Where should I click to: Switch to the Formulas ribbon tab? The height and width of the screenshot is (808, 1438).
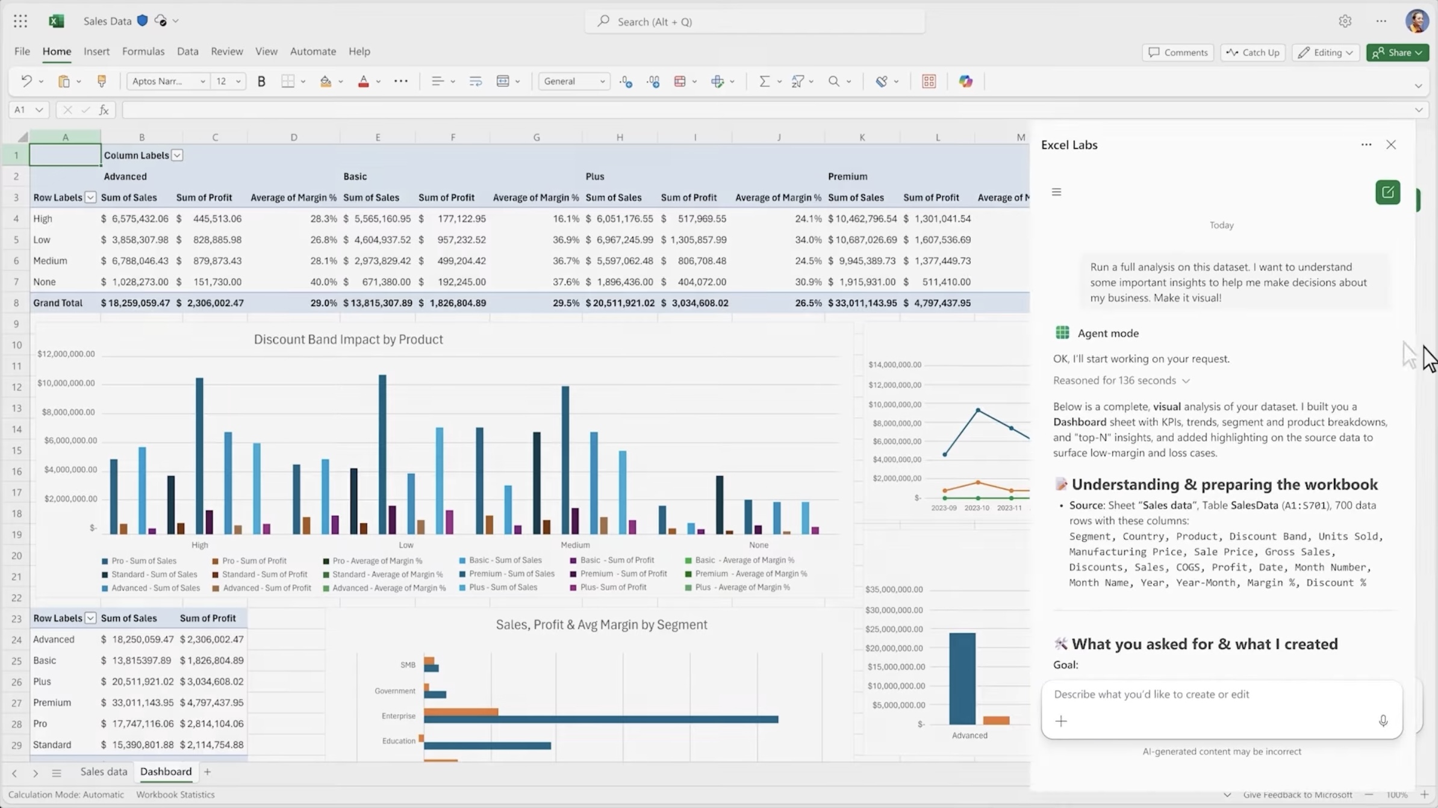(x=143, y=51)
